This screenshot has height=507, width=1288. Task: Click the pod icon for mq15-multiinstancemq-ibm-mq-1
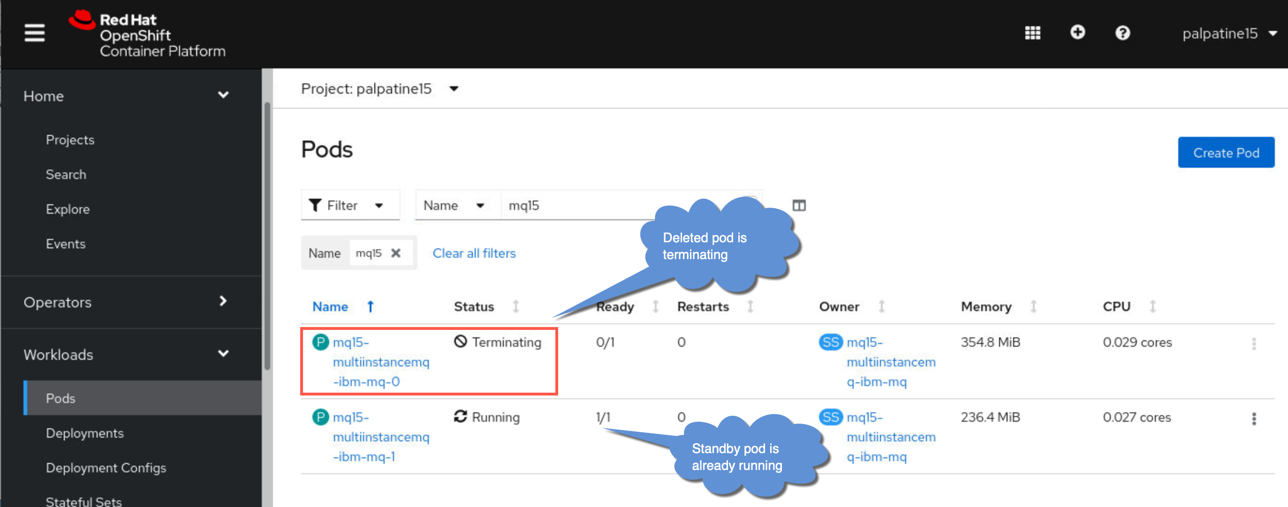[320, 417]
